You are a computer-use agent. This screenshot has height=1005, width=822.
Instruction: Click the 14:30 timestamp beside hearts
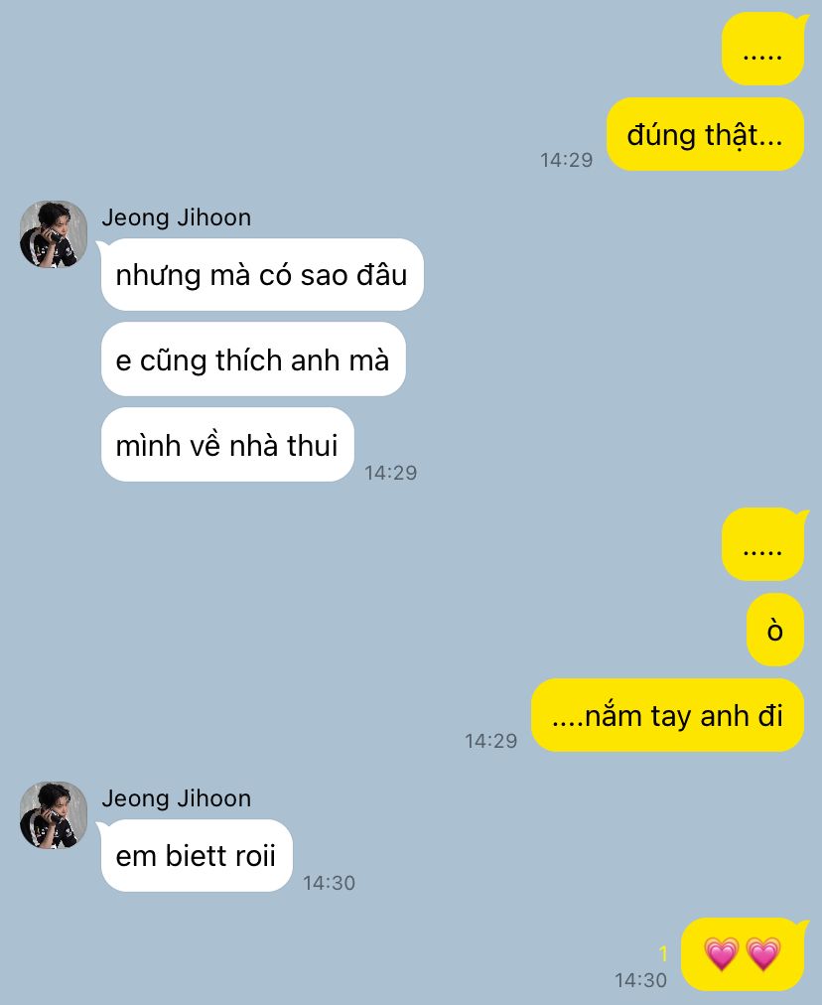pos(640,980)
